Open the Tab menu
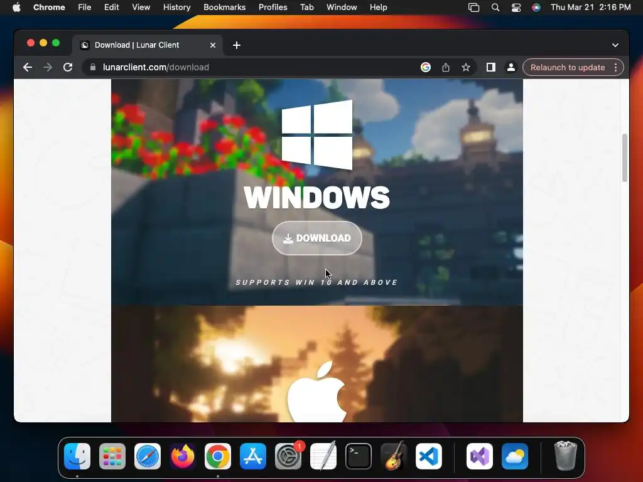The width and height of the screenshot is (643, 482). coord(306,7)
